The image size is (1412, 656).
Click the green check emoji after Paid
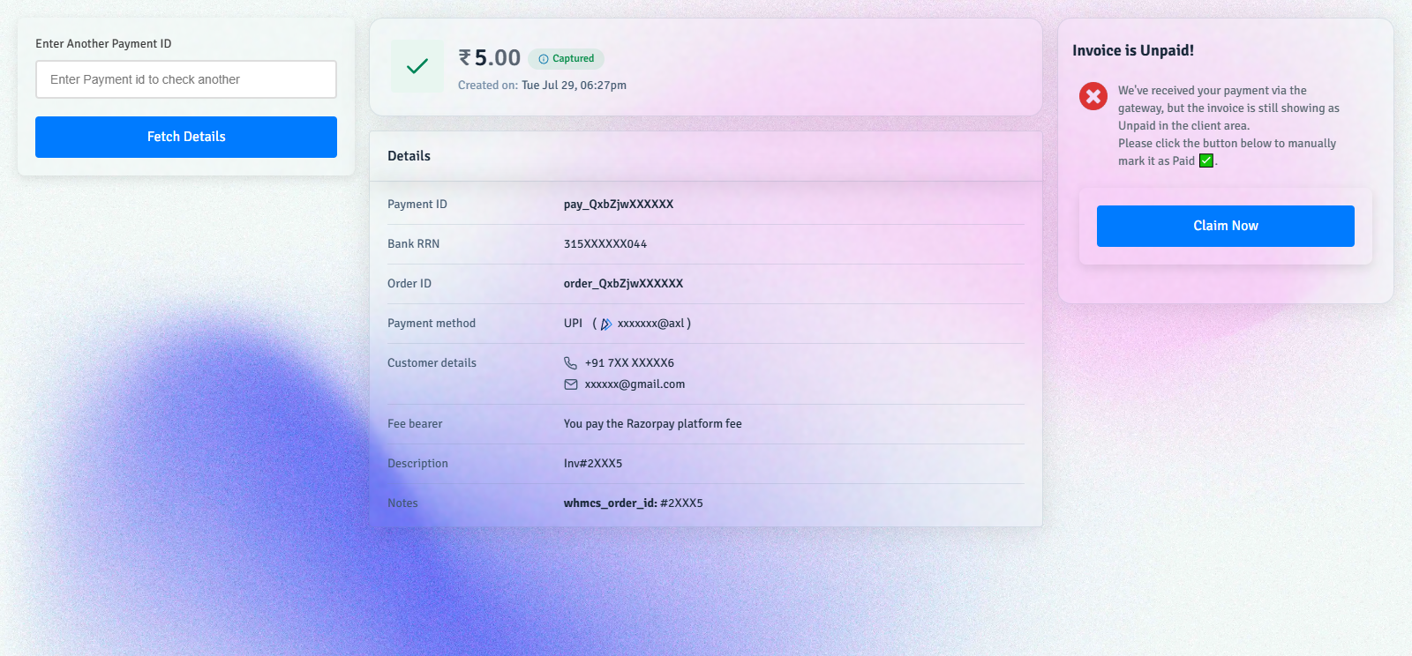pyautogui.click(x=1206, y=160)
